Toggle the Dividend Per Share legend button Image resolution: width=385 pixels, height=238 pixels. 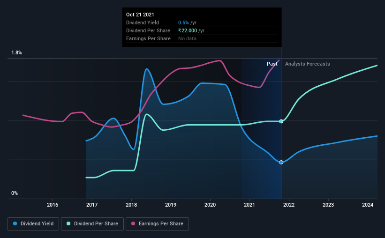92,224
